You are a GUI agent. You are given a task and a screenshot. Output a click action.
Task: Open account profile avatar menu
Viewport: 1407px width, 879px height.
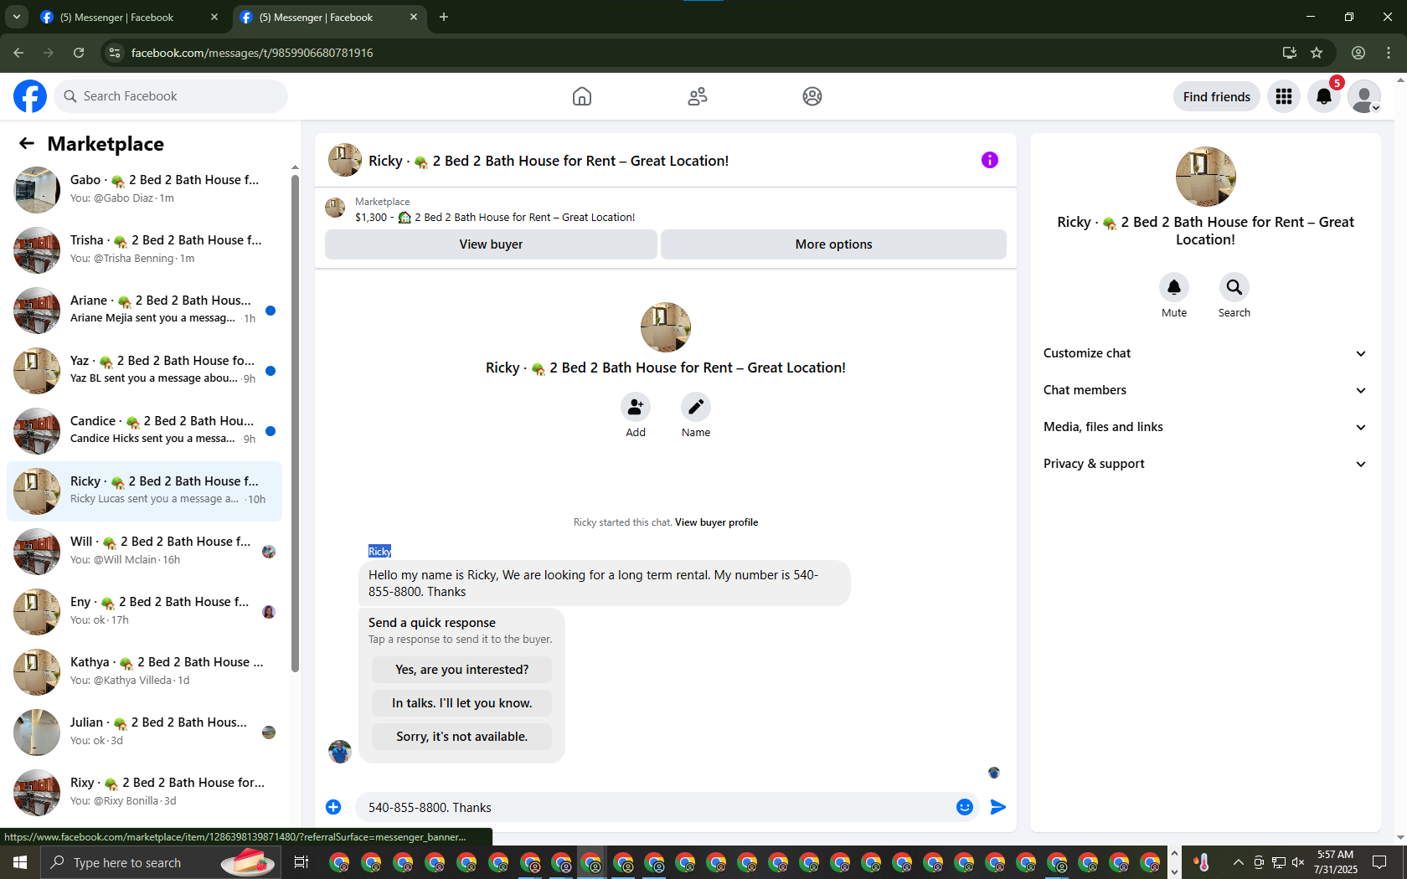tap(1364, 96)
